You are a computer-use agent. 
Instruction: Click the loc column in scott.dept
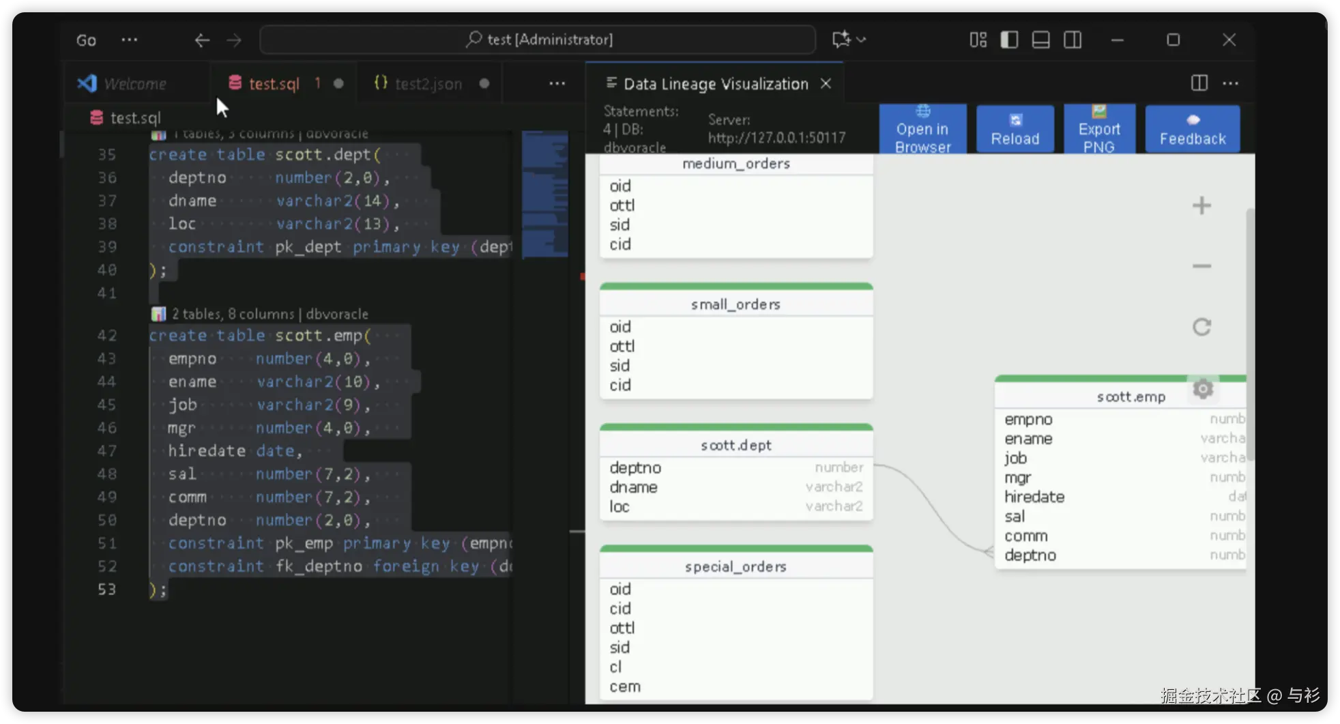(x=736, y=506)
